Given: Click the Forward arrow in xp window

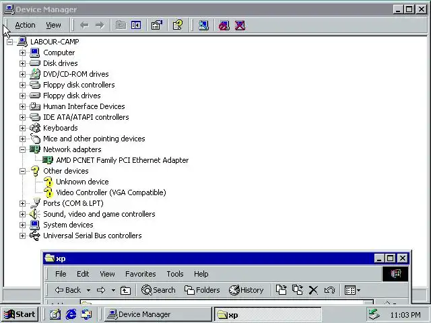Looking at the screenshot, I should tap(101, 290).
